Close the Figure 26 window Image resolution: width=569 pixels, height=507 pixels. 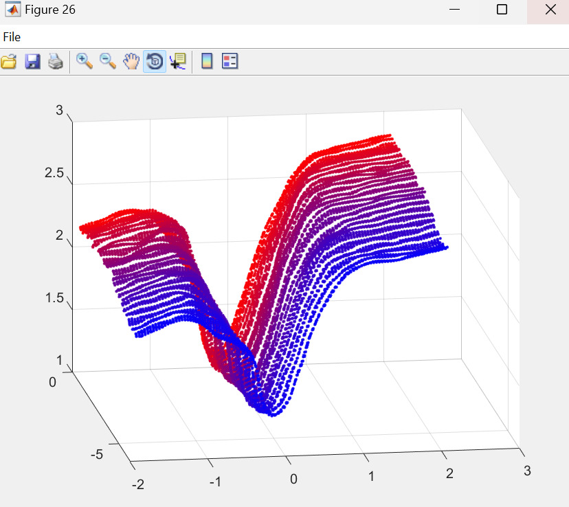click(x=550, y=10)
